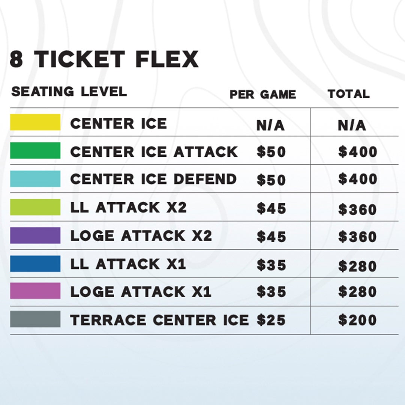Screen dimensions: 405x405
Task: Select the 8 Ticket Flex heading
Action: (x=104, y=59)
